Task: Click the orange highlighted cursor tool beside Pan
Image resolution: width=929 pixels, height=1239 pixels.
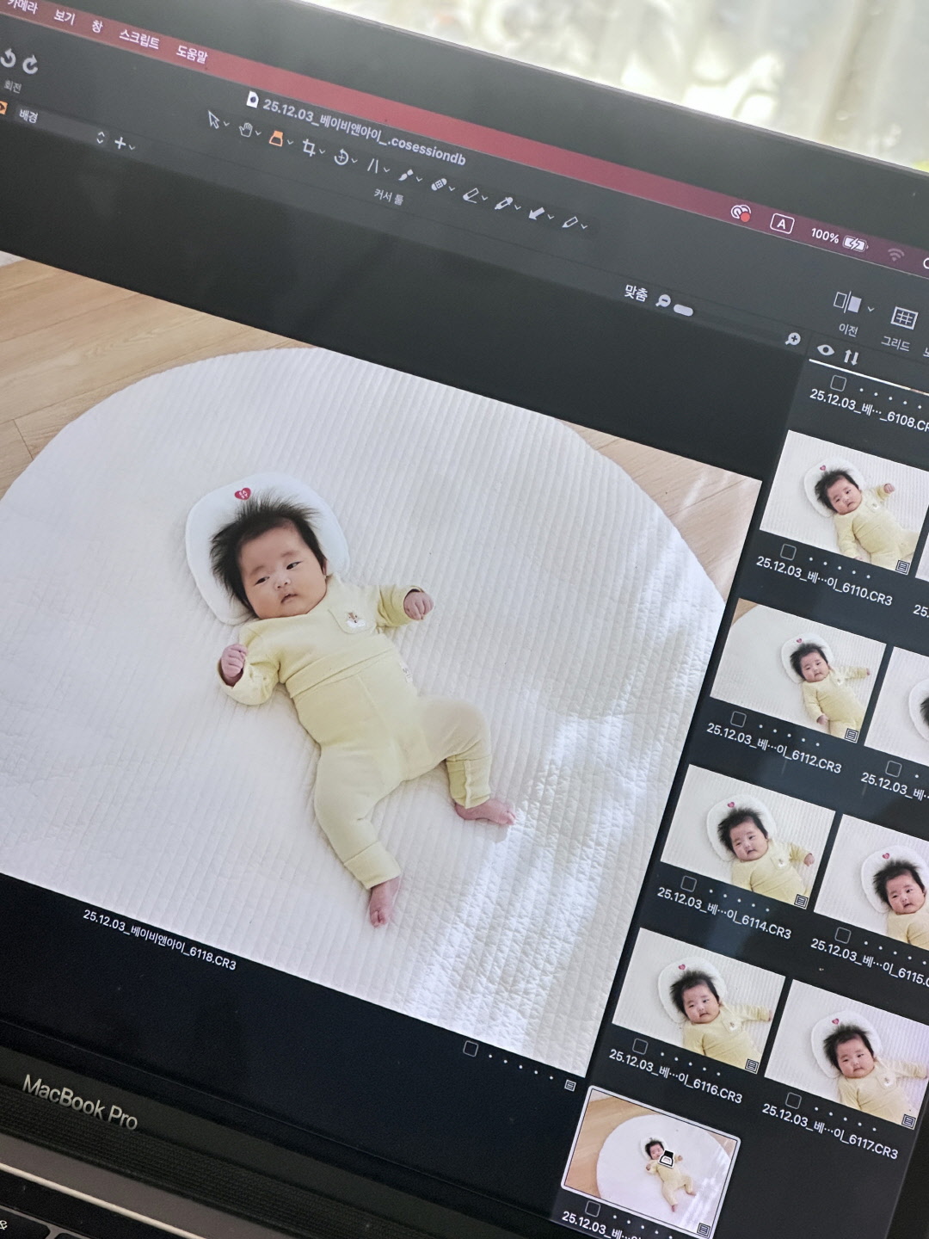Action: pyautogui.click(x=276, y=138)
